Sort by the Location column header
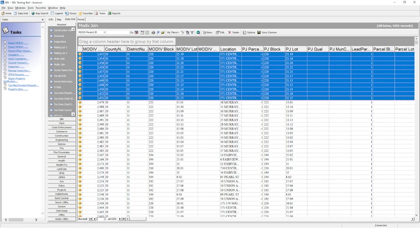Viewport: 420px width, 228px height. point(230,49)
